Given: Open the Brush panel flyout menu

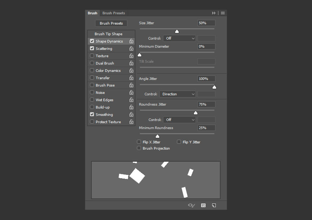Looking at the screenshot, I should pyautogui.click(x=223, y=13).
